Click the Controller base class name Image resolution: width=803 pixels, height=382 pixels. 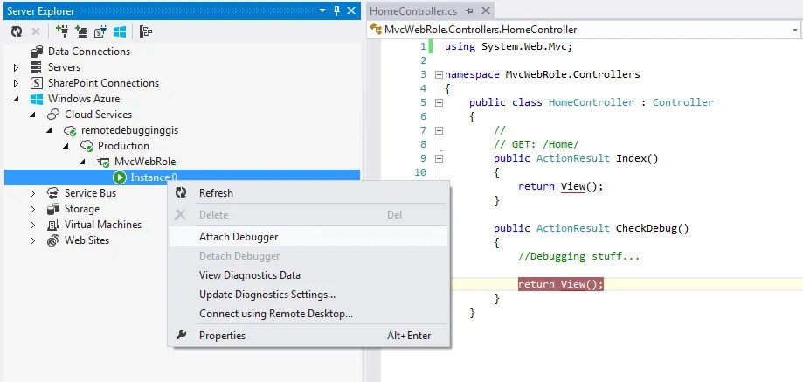coord(682,102)
